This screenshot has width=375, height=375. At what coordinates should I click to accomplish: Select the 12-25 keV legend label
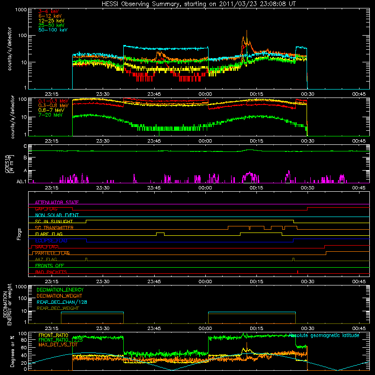point(51,21)
